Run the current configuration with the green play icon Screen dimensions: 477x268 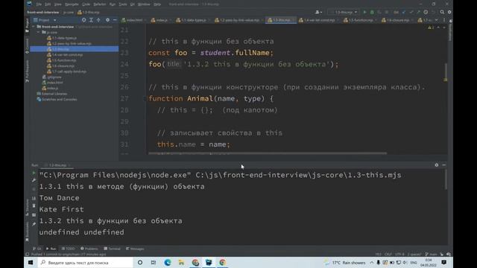pyautogui.click(x=364, y=12)
